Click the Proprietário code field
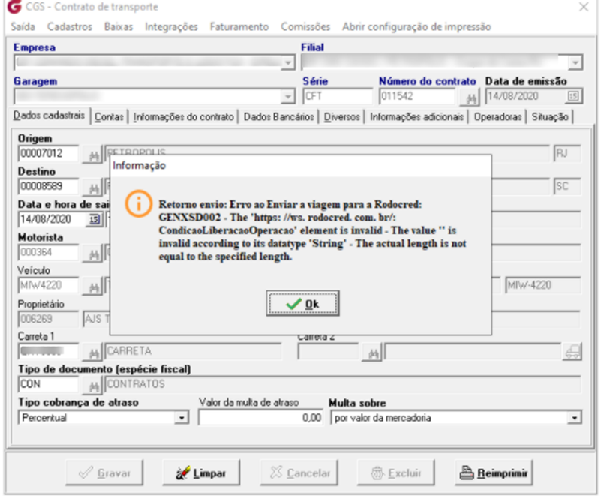 (x=48, y=319)
